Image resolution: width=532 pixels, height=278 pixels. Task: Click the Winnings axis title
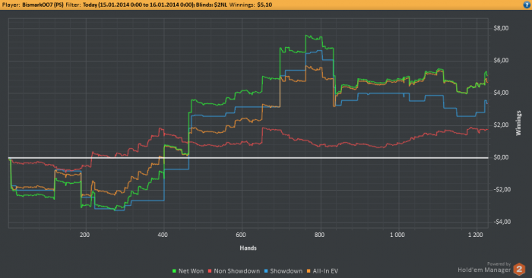coord(518,123)
